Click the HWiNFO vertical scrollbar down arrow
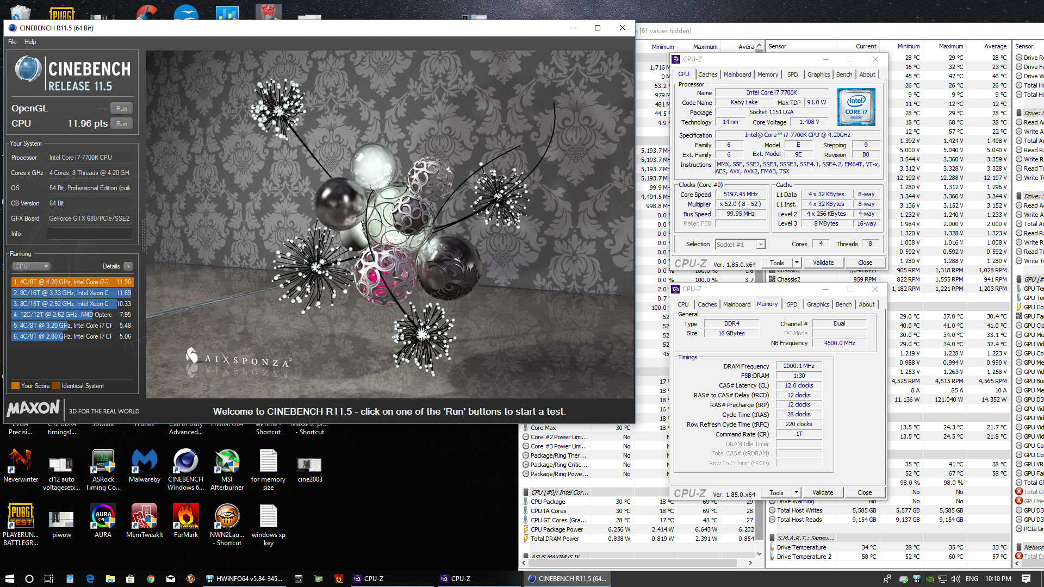 [x=759, y=554]
